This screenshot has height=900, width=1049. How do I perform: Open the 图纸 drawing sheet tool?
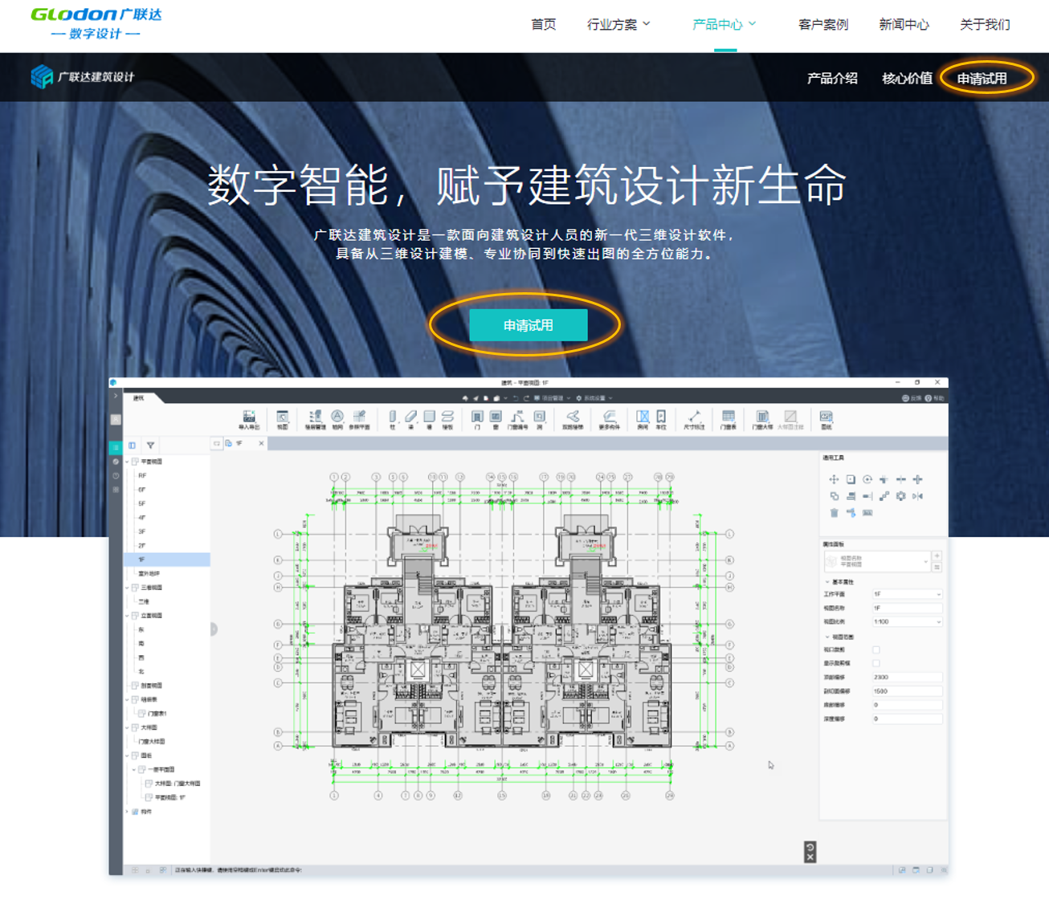point(826,419)
